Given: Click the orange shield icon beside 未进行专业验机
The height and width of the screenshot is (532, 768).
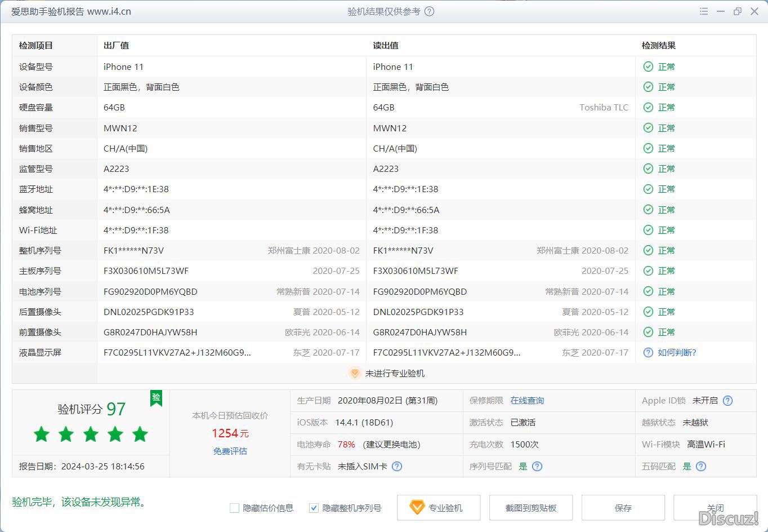Looking at the screenshot, I should [x=354, y=373].
